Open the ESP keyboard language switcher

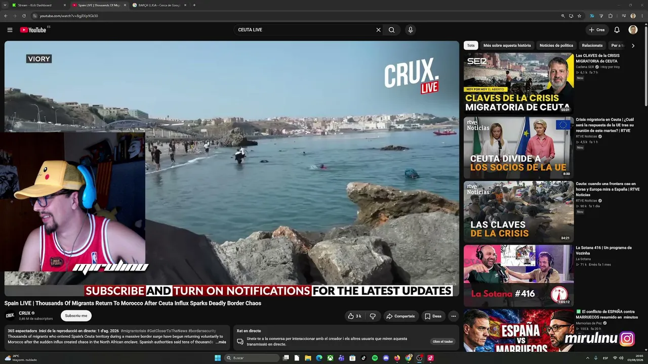pos(605,358)
